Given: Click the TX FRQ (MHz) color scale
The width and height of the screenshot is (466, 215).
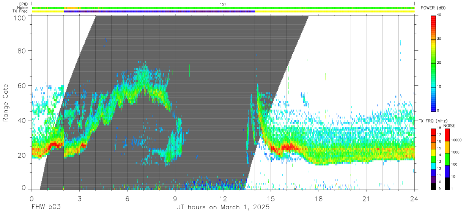Looking at the screenshot, I should click(433, 159).
